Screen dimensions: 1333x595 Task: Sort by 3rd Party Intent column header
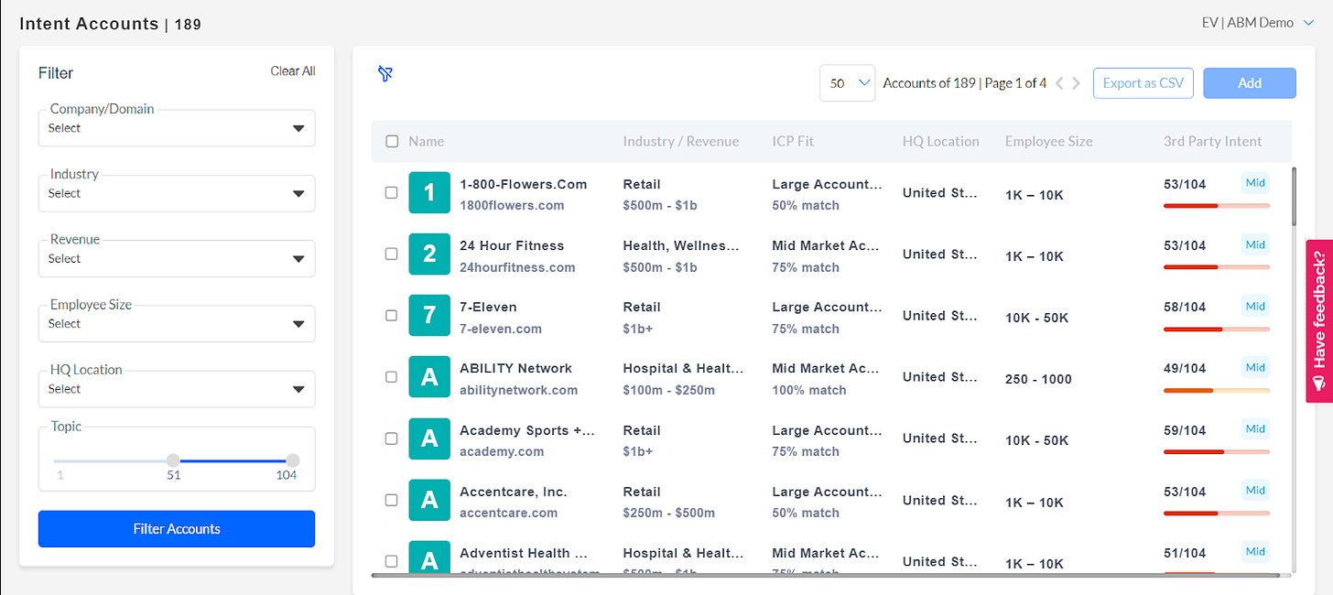tap(1213, 141)
